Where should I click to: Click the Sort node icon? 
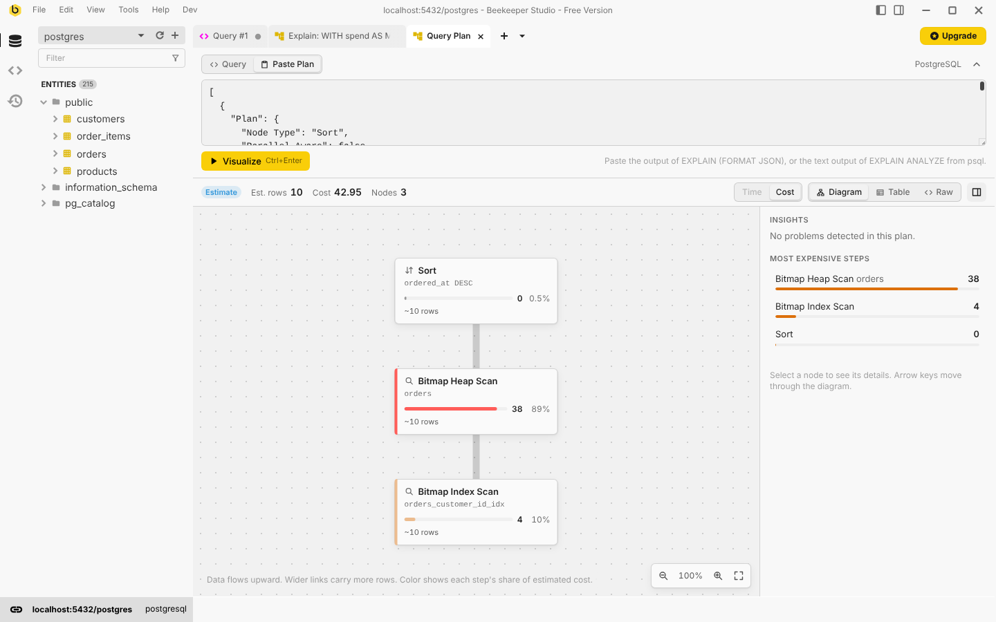409,270
